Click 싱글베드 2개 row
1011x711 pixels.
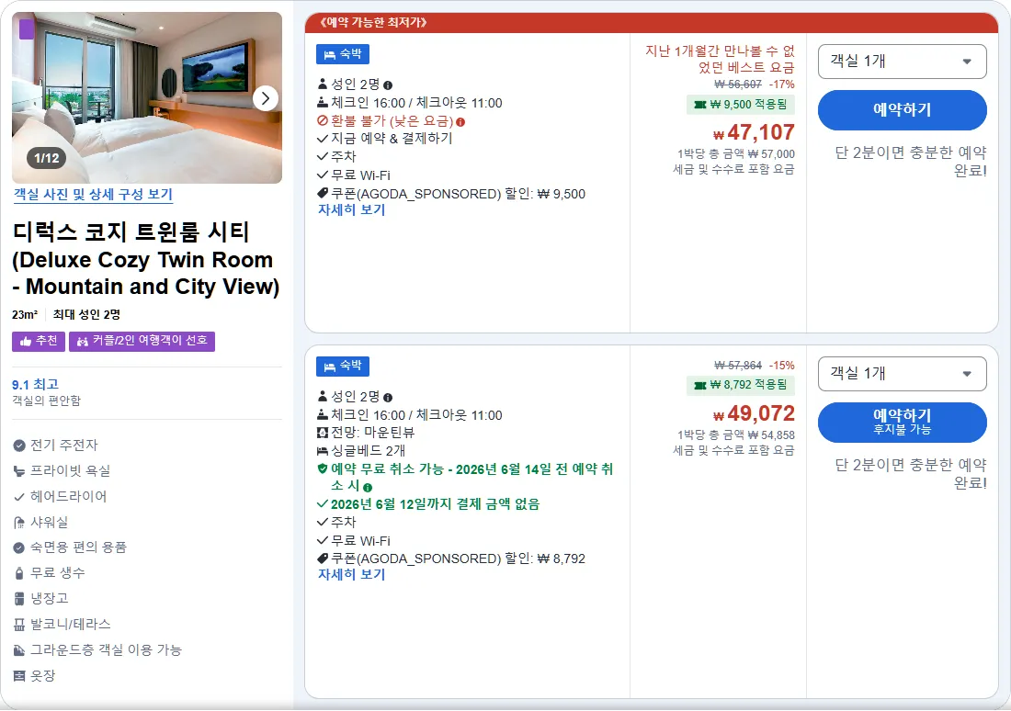point(361,451)
